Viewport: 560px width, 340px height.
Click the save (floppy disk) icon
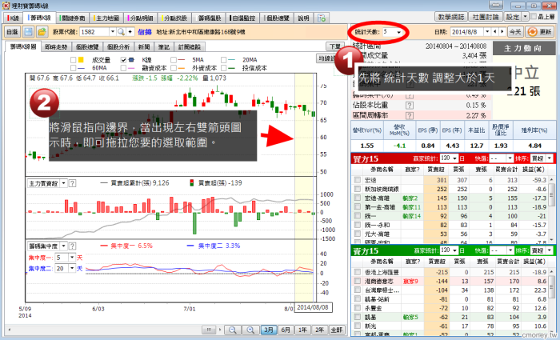pos(30,31)
